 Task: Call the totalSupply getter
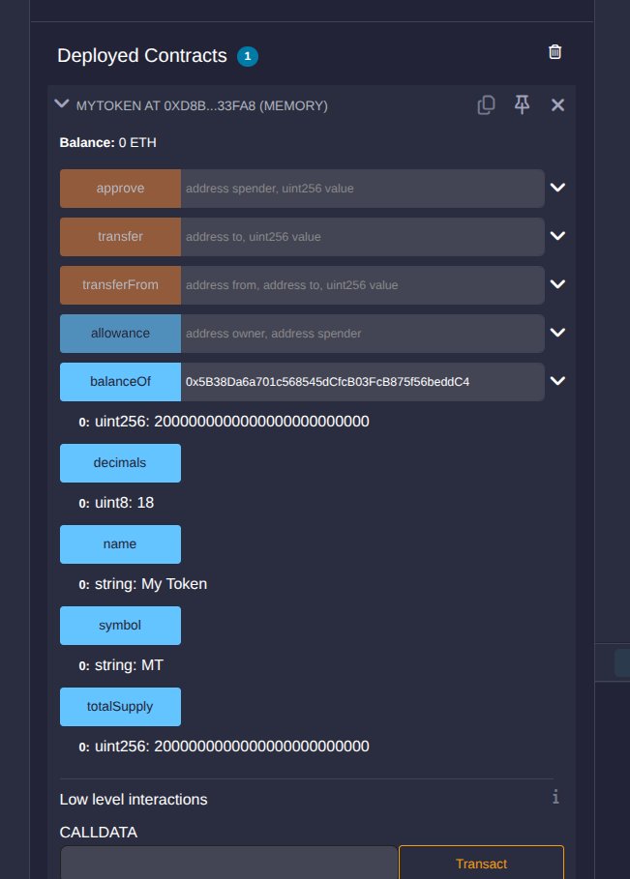120,706
